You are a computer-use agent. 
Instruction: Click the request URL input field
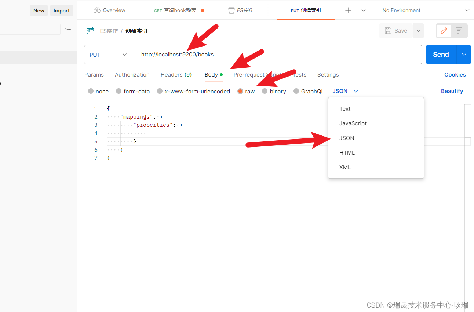(278, 55)
